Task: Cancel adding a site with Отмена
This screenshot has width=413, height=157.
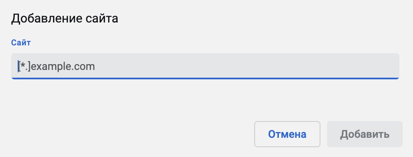Action: (x=287, y=134)
